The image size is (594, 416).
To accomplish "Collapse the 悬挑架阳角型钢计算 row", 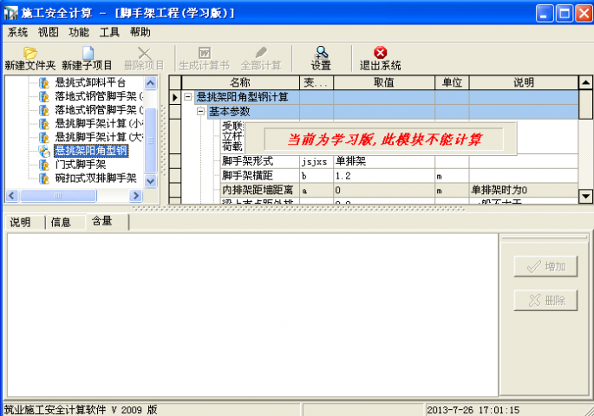I will [188, 97].
